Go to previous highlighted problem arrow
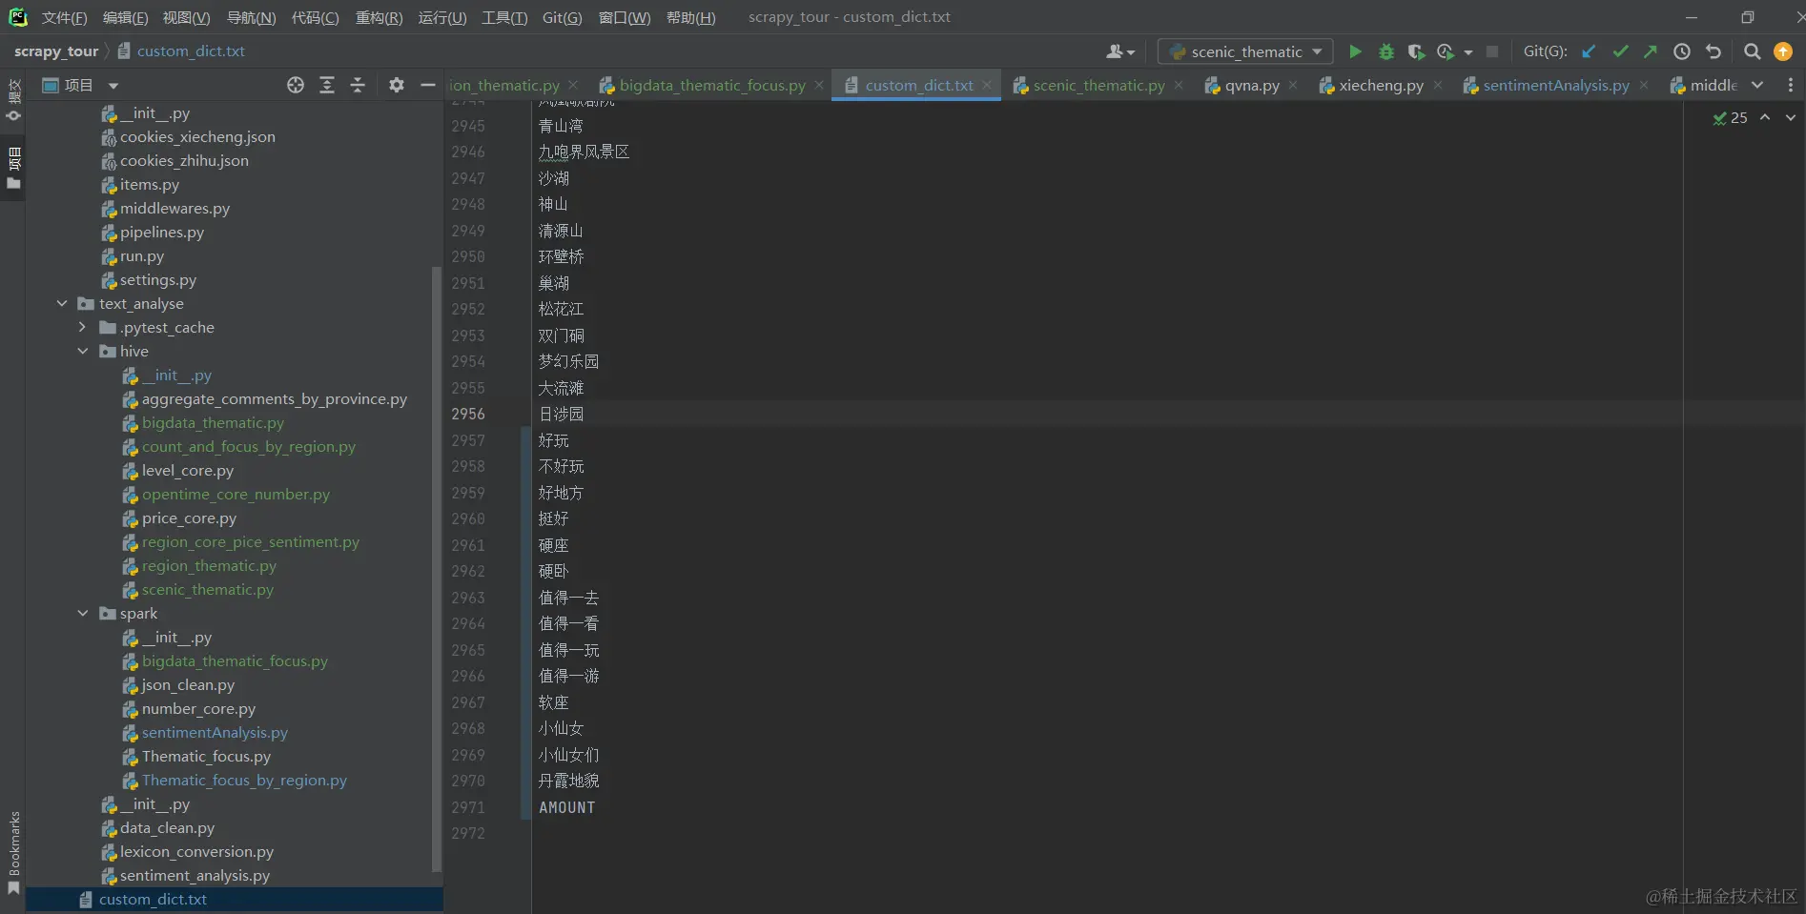The height and width of the screenshot is (914, 1806). tap(1765, 117)
